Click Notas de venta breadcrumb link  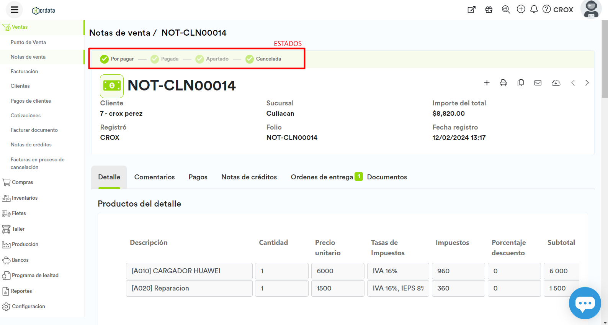click(x=119, y=33)
